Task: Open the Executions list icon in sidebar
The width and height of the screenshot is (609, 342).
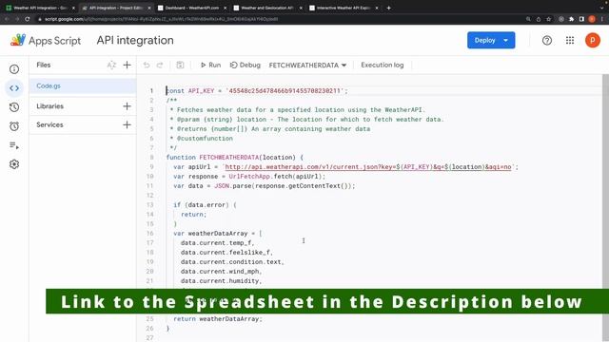Action: pos(14,145)
